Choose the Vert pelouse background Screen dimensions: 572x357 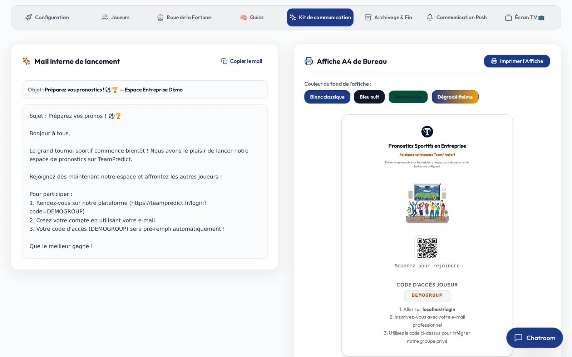[x=408, y=97]
